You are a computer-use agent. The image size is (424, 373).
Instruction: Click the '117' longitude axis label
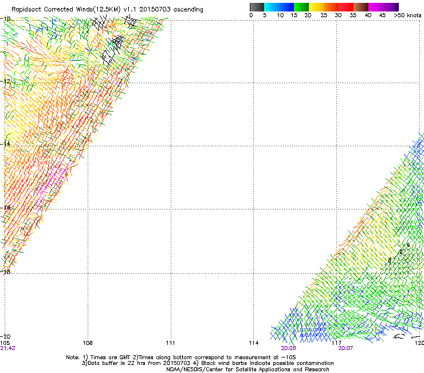[x=337, y=343]
